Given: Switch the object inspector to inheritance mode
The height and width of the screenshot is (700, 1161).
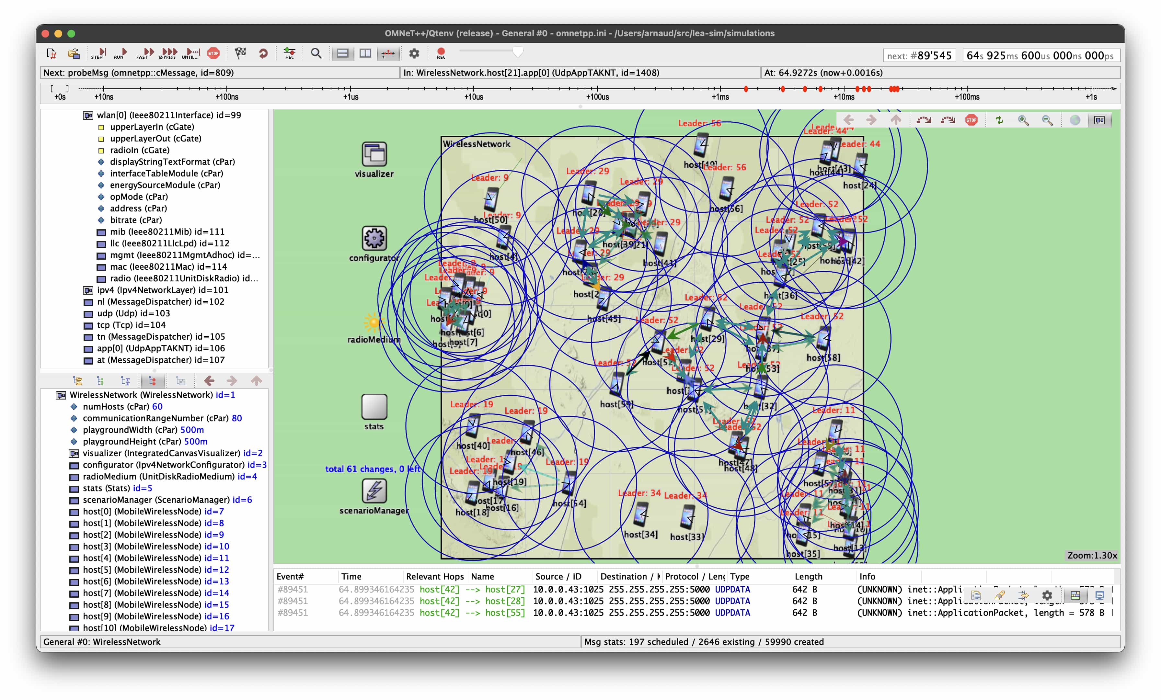Looking at the screenshot, I should pyautogui.click(x=125, y=381).
